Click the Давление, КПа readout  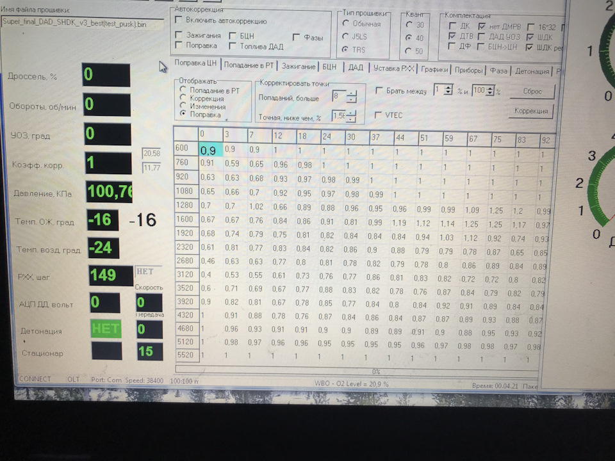point(110,191)
